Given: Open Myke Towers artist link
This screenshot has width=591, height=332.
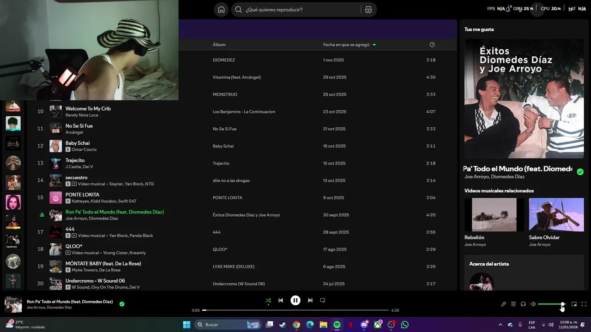Looking at the screenshot, I should tap(84, 270).
